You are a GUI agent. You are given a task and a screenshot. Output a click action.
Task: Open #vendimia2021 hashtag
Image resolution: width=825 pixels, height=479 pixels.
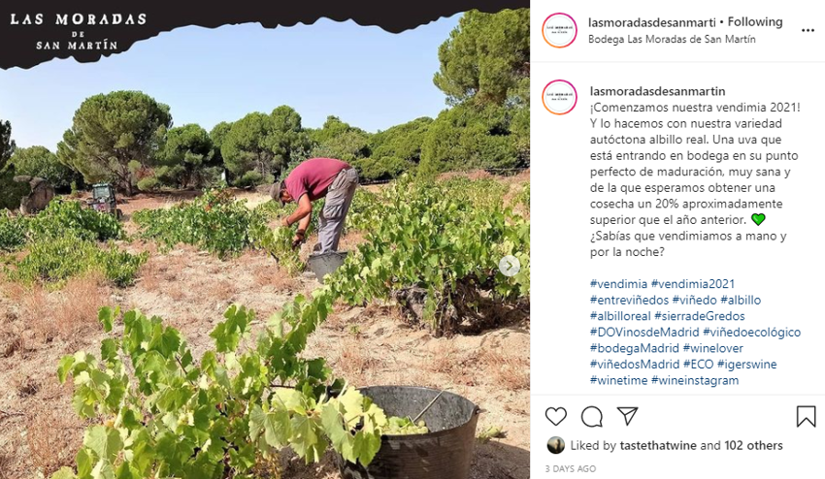click(692, 284)
